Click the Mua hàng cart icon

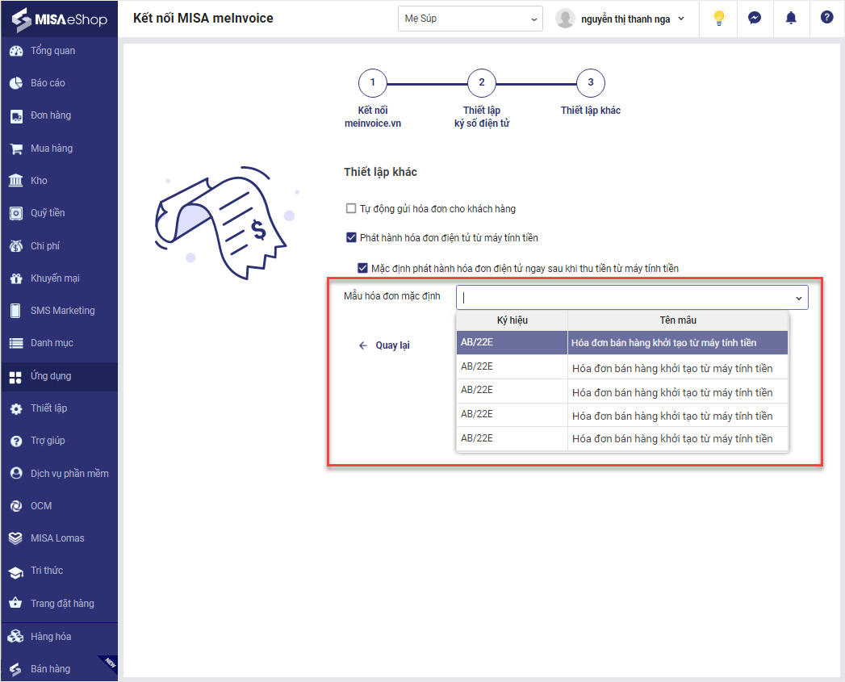click(x=16, y=149)
